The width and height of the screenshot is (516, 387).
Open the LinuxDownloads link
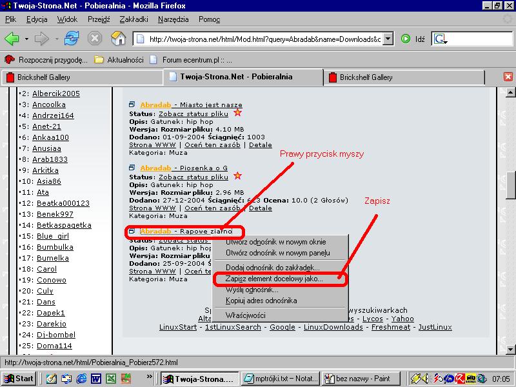click(333, 327)
